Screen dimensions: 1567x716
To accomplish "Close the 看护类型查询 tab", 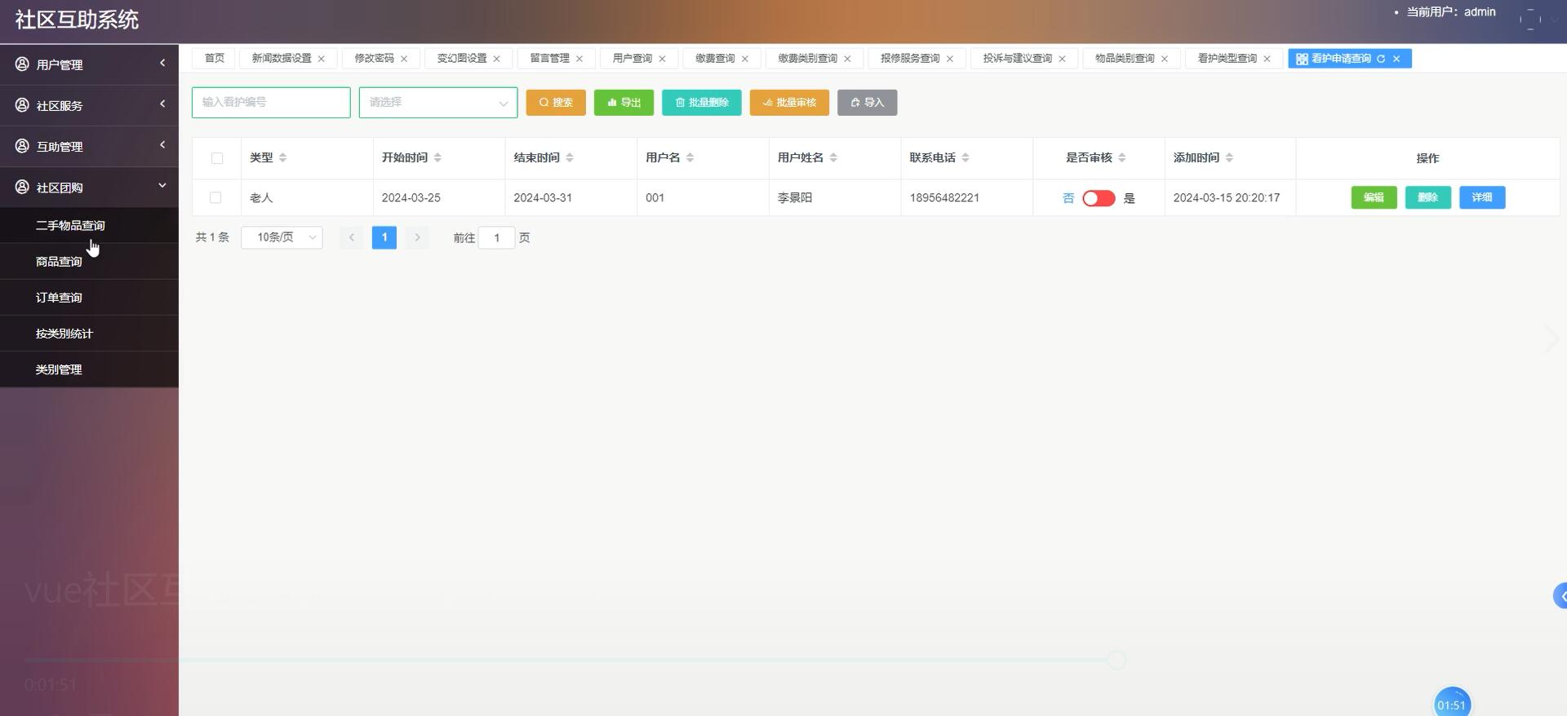I will [1267, 59].
